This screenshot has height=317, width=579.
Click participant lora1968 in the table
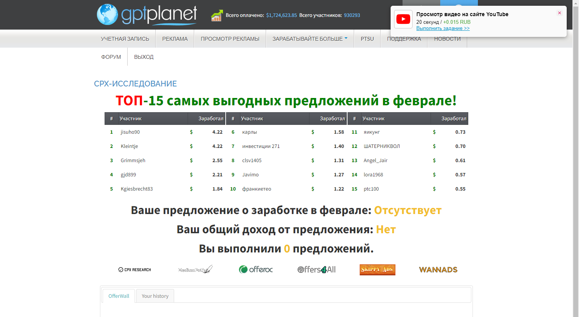click(373, 174)
